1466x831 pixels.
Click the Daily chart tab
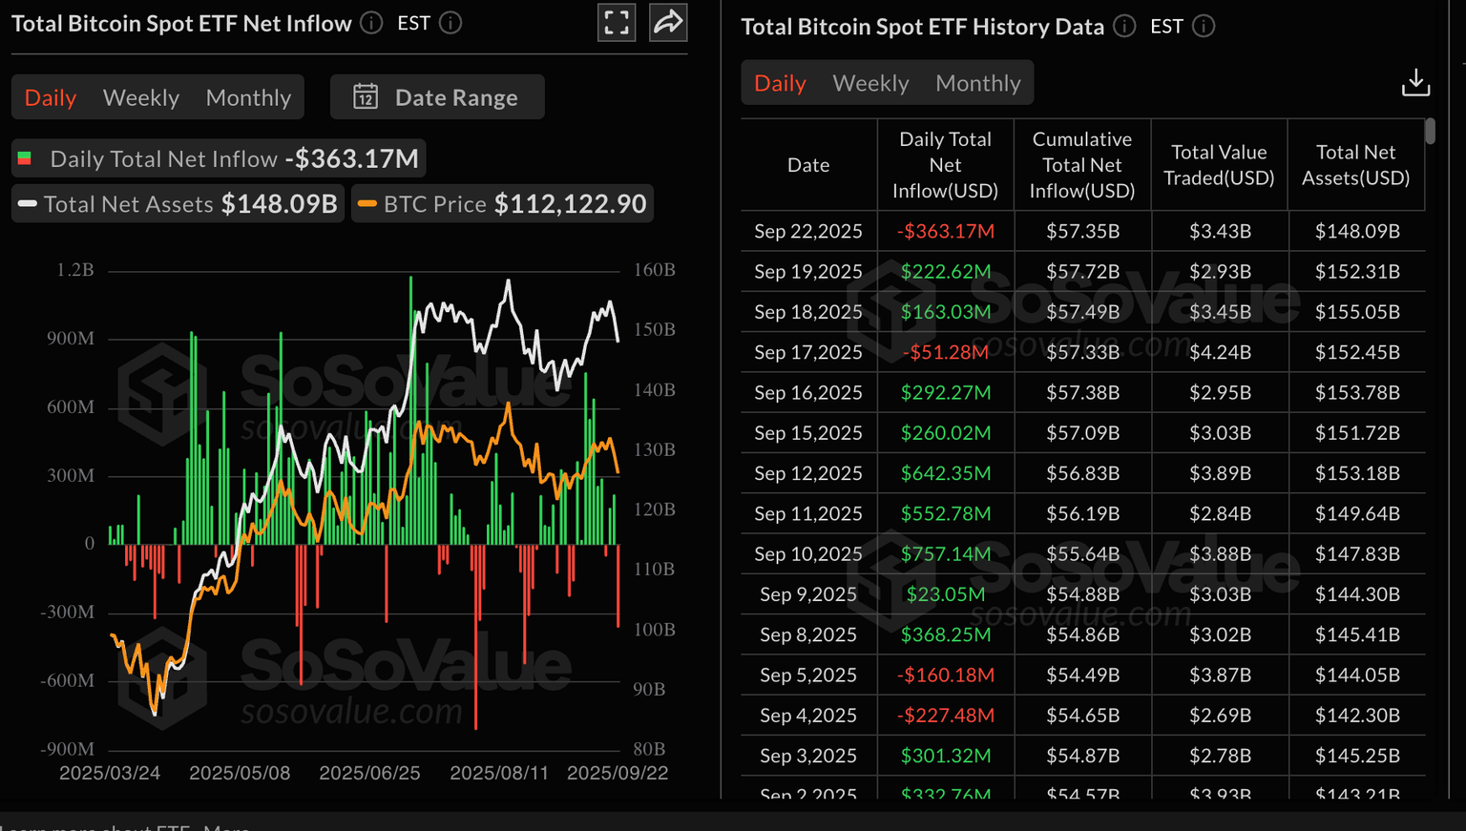pos(51,97)
